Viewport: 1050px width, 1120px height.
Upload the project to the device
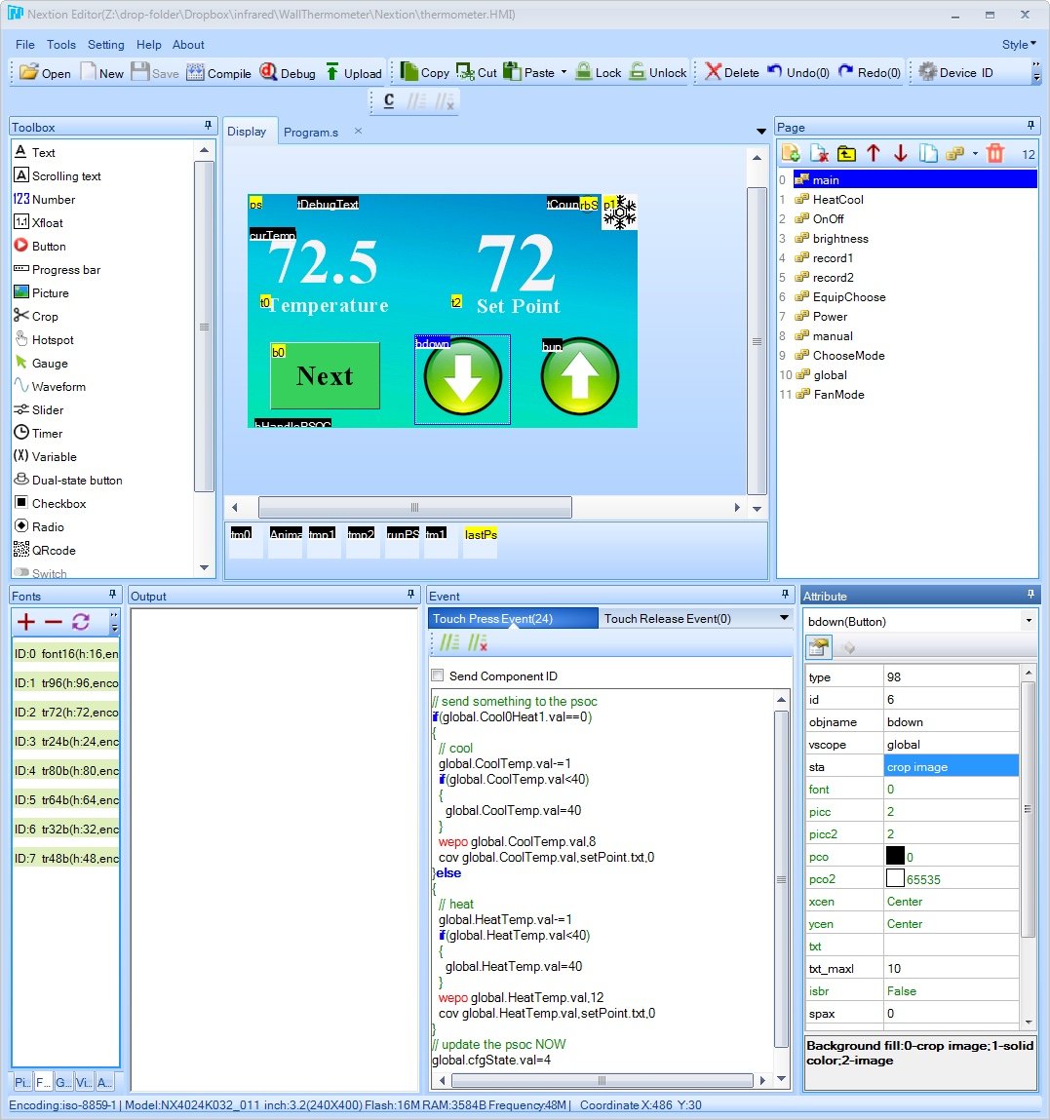[x=354, y=71]
